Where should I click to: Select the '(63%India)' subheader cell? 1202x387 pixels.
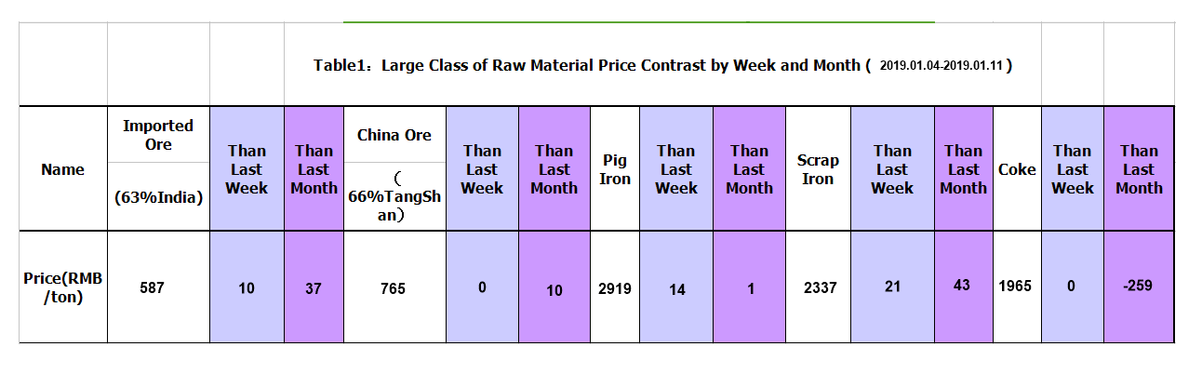pyautogui.click(x=158, y=196)
